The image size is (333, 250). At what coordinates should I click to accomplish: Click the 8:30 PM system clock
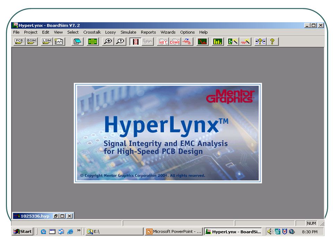point(310,232)
